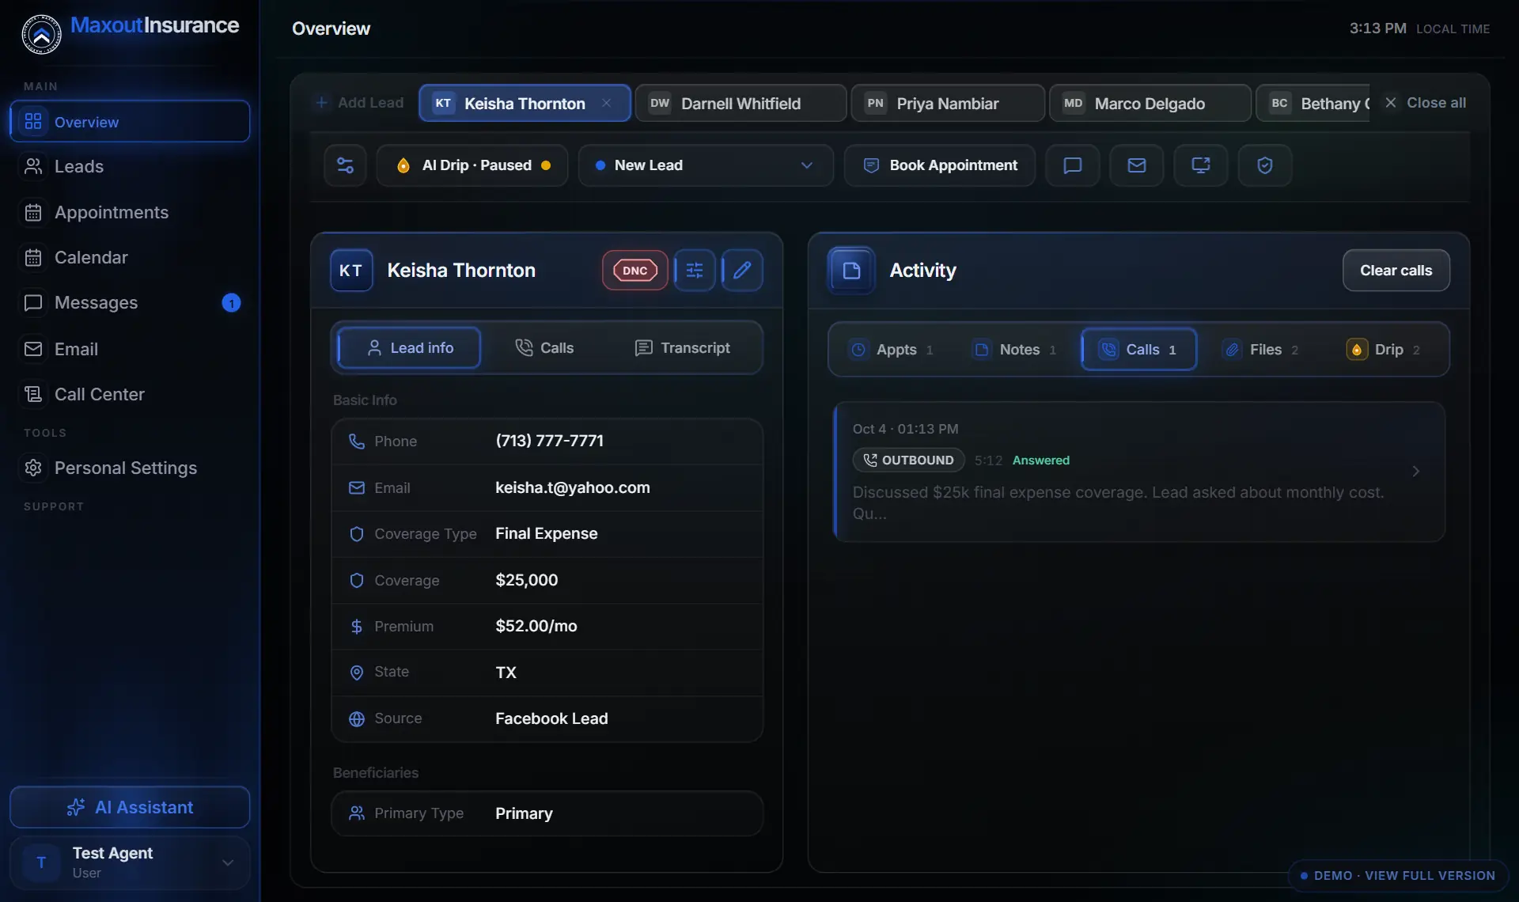
Task: Open Appointments in the sidebar
Action: 130,213
